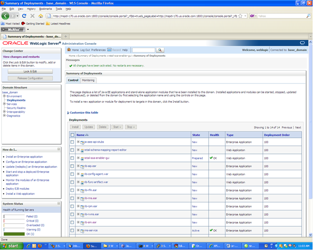Click the Record icon in console toolbar
This screenshot has height=250, width=313.
click(109, 50)
